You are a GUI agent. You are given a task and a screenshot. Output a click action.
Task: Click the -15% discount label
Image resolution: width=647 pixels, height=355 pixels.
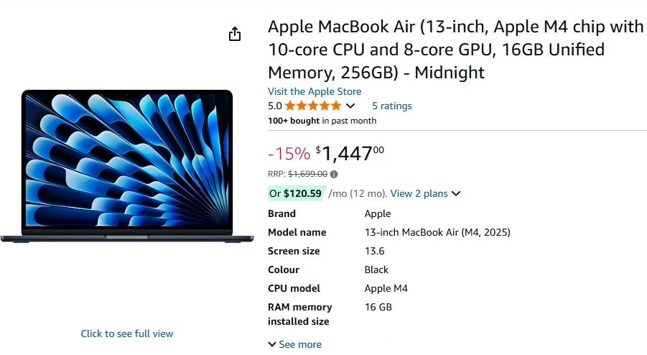(x=289, y=153)
